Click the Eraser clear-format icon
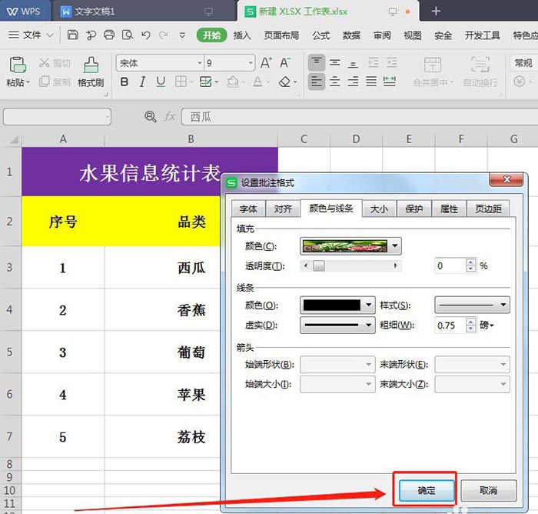The height and width of the screenshot is (514, 538). coord(284,82)
